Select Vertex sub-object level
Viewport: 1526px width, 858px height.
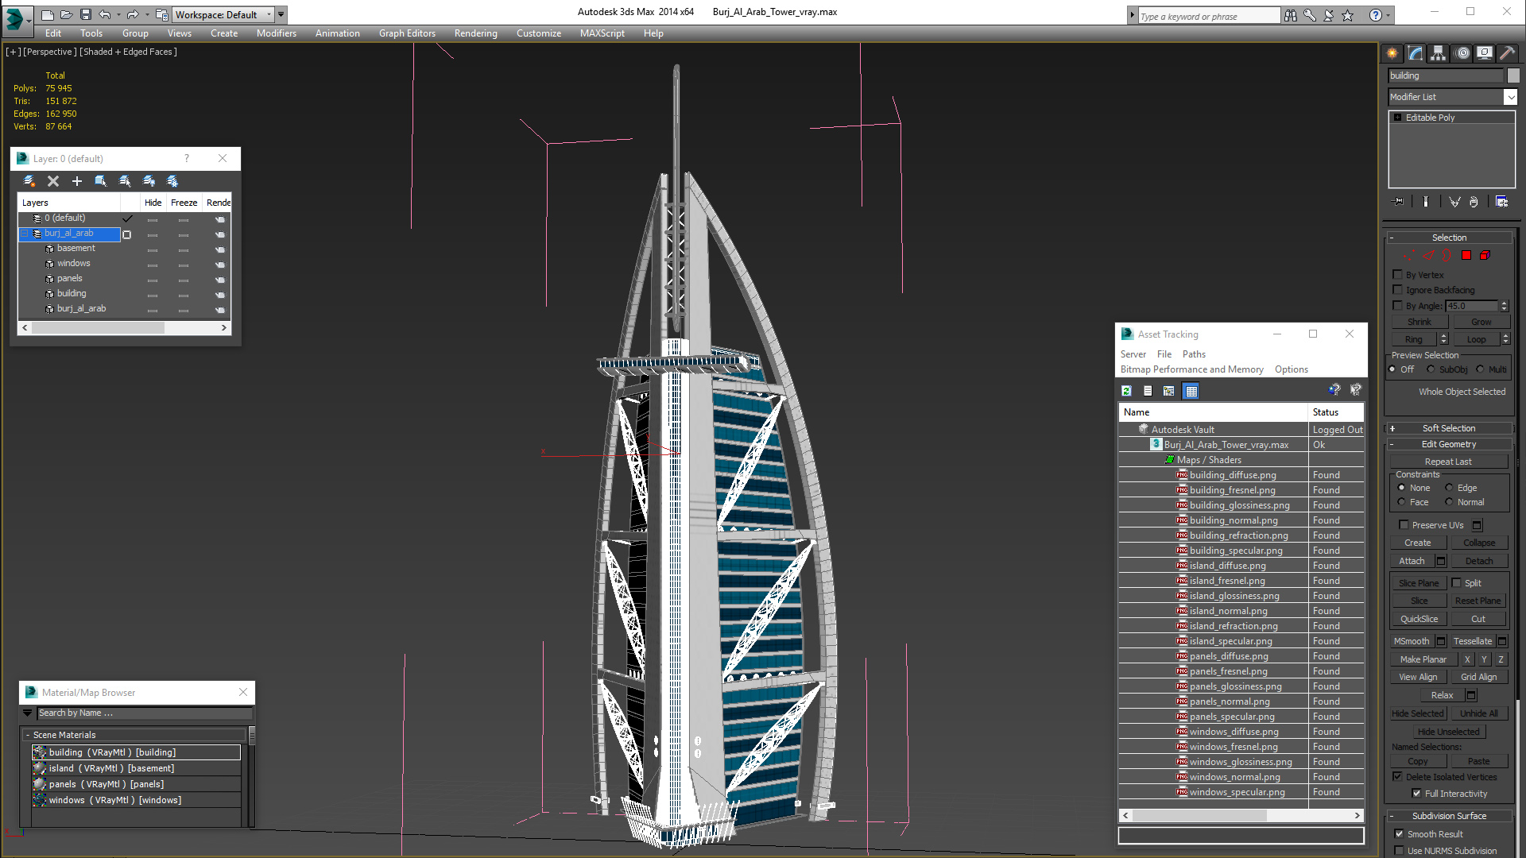pos(1409,256)
